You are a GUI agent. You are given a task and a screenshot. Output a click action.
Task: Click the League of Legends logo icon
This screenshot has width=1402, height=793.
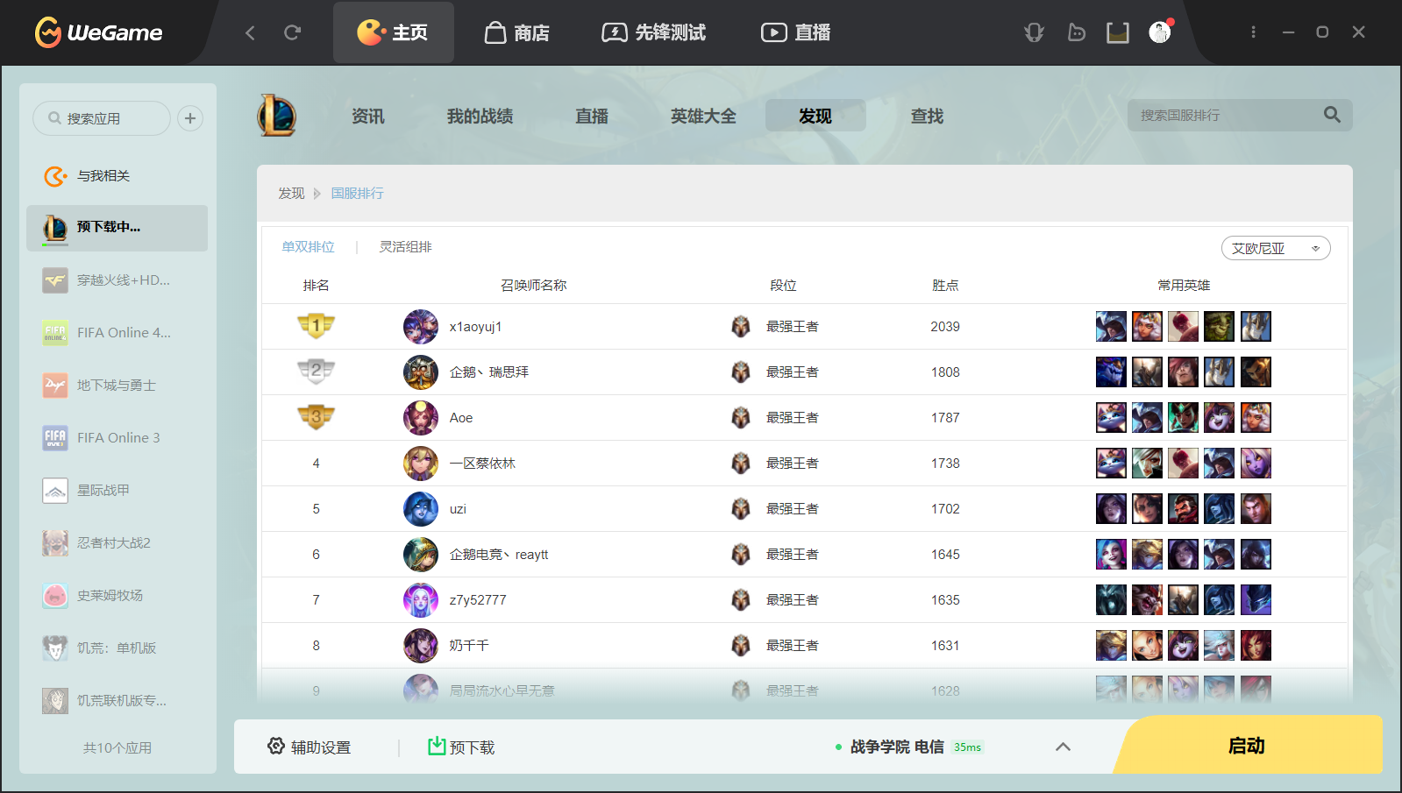[276, 116]
